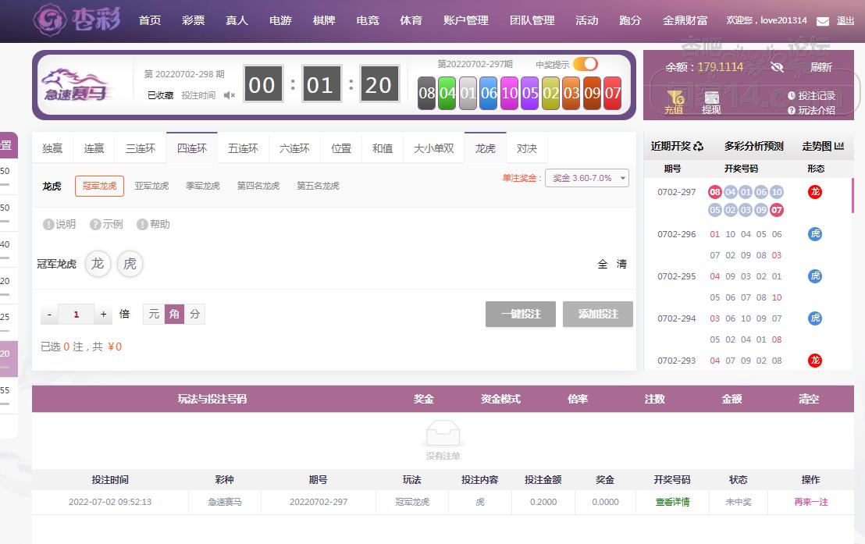Decrease multiplier with the minus button

click(x=49, y=315)
